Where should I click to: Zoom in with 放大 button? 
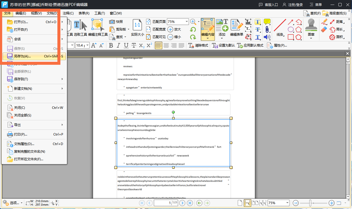(174, 29)
